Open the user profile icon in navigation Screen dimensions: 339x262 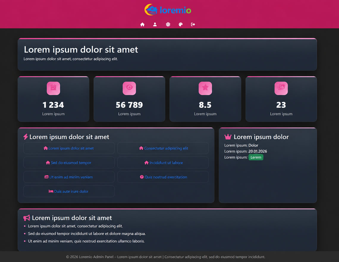[x=155, y=24]
